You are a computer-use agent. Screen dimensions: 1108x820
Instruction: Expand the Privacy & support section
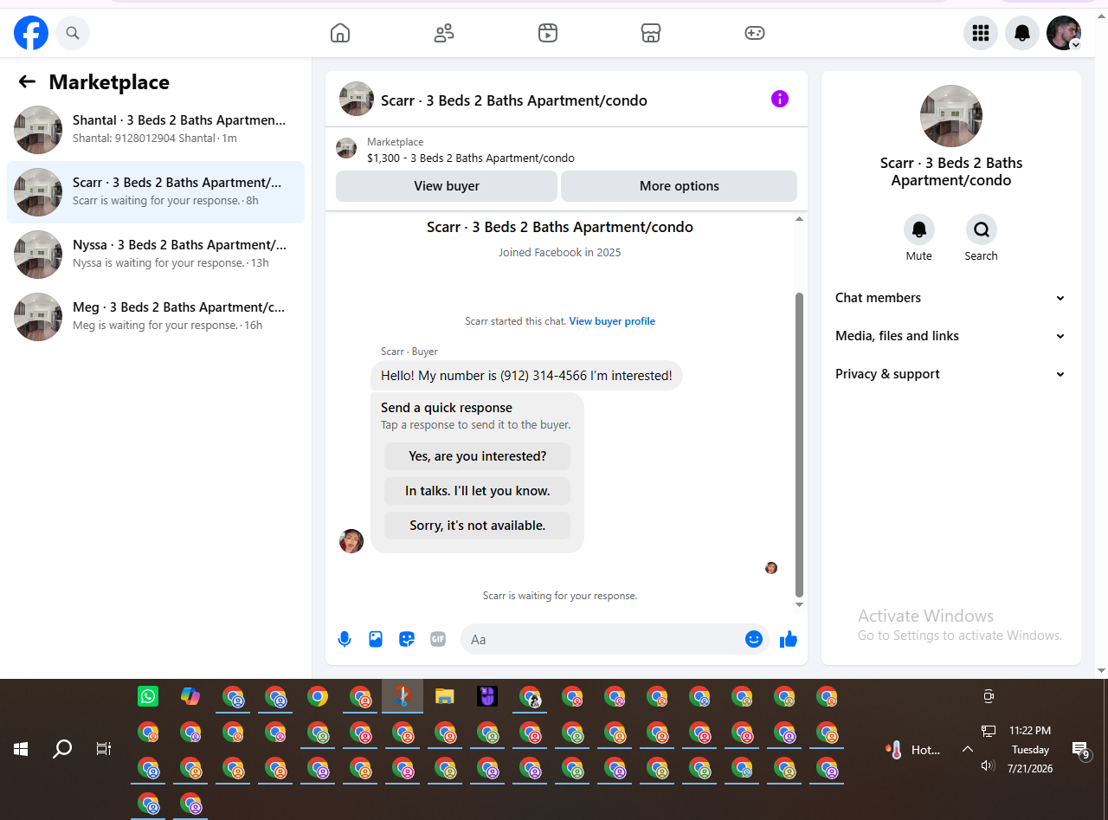(x=950, y=374)
